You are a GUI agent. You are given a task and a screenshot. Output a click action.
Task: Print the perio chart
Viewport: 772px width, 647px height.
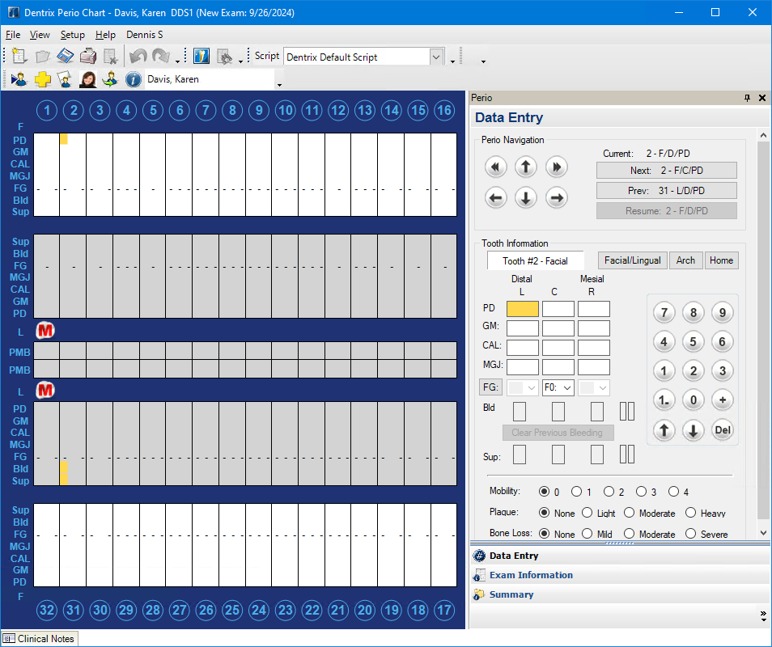88,55
